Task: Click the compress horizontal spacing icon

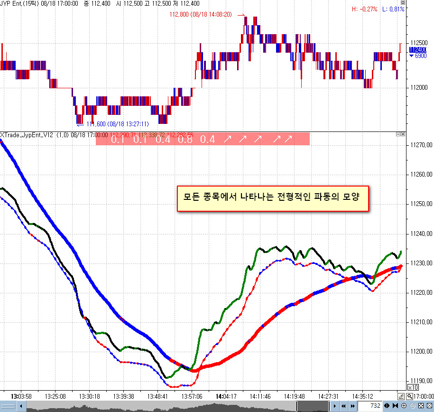Action: [x=395, y=406]
